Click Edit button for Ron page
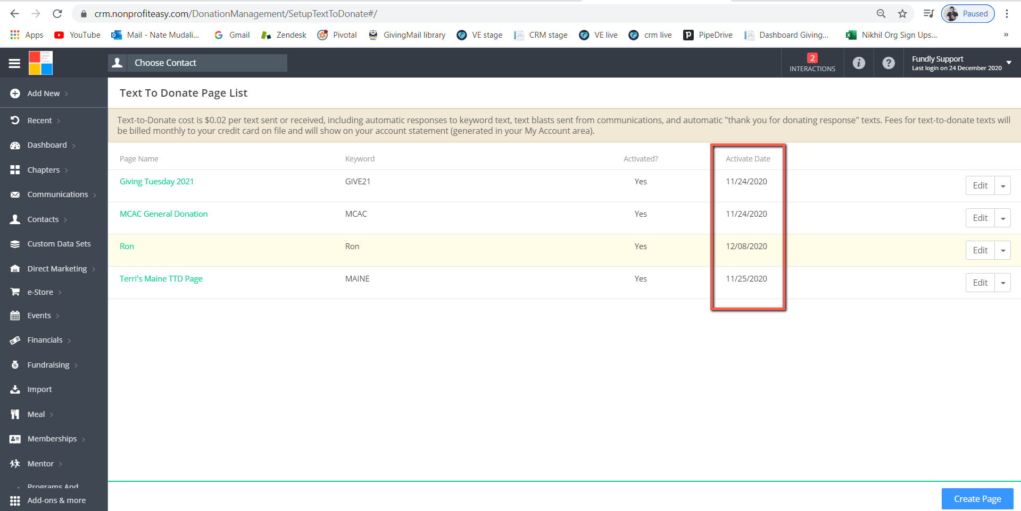This screenshot has width=1021, height=511. pos(980,251)
